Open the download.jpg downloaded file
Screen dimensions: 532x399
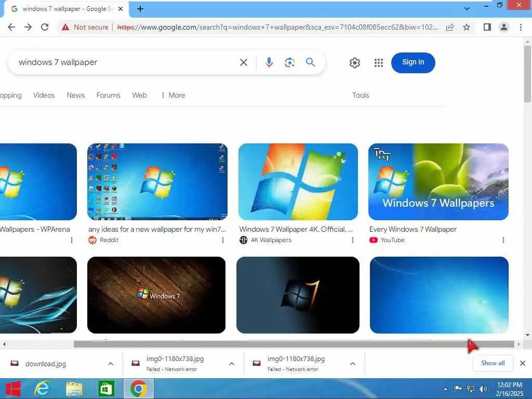pos(46,364)
